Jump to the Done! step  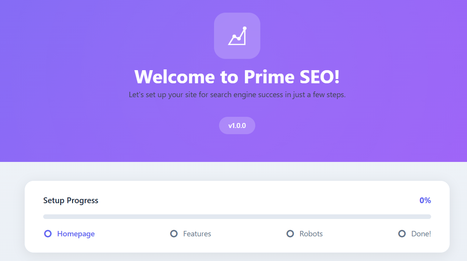pos(421,234)
